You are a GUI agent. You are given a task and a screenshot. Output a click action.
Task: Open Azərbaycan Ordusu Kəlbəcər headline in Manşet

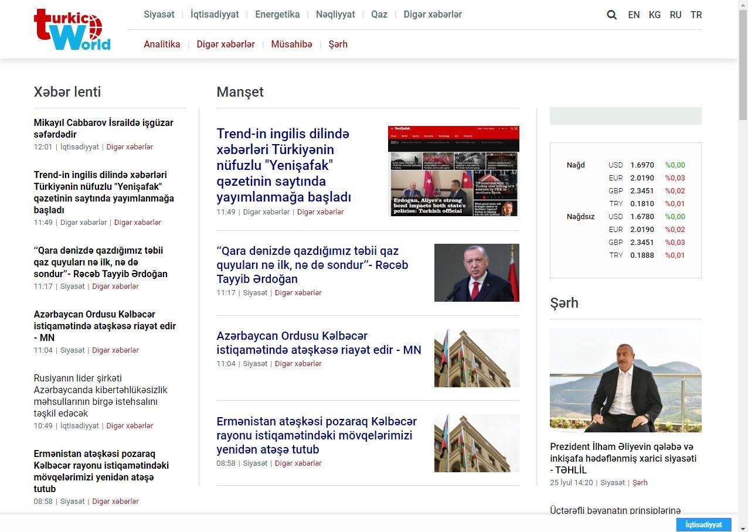pyautogui.click(x=319, y=343)
